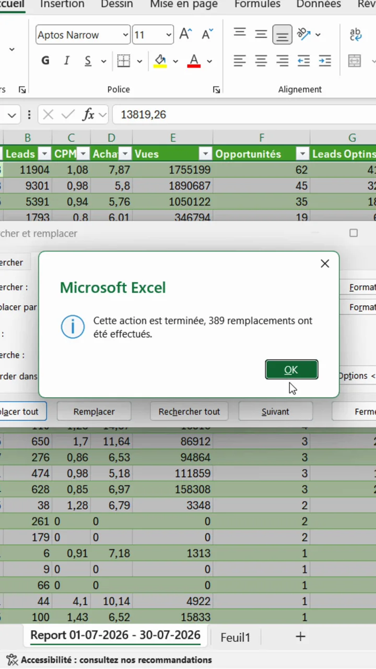
Task: Toggle italic formatting (I)
Action: click(x=67, y=61)
